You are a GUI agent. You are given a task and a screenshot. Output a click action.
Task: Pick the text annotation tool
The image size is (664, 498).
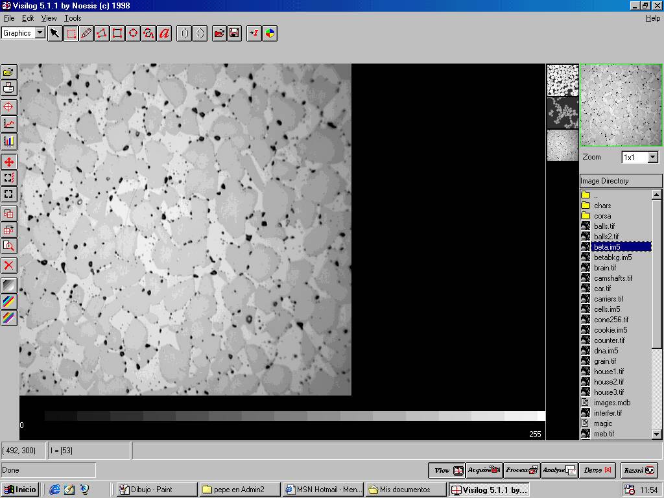[164, 33]
